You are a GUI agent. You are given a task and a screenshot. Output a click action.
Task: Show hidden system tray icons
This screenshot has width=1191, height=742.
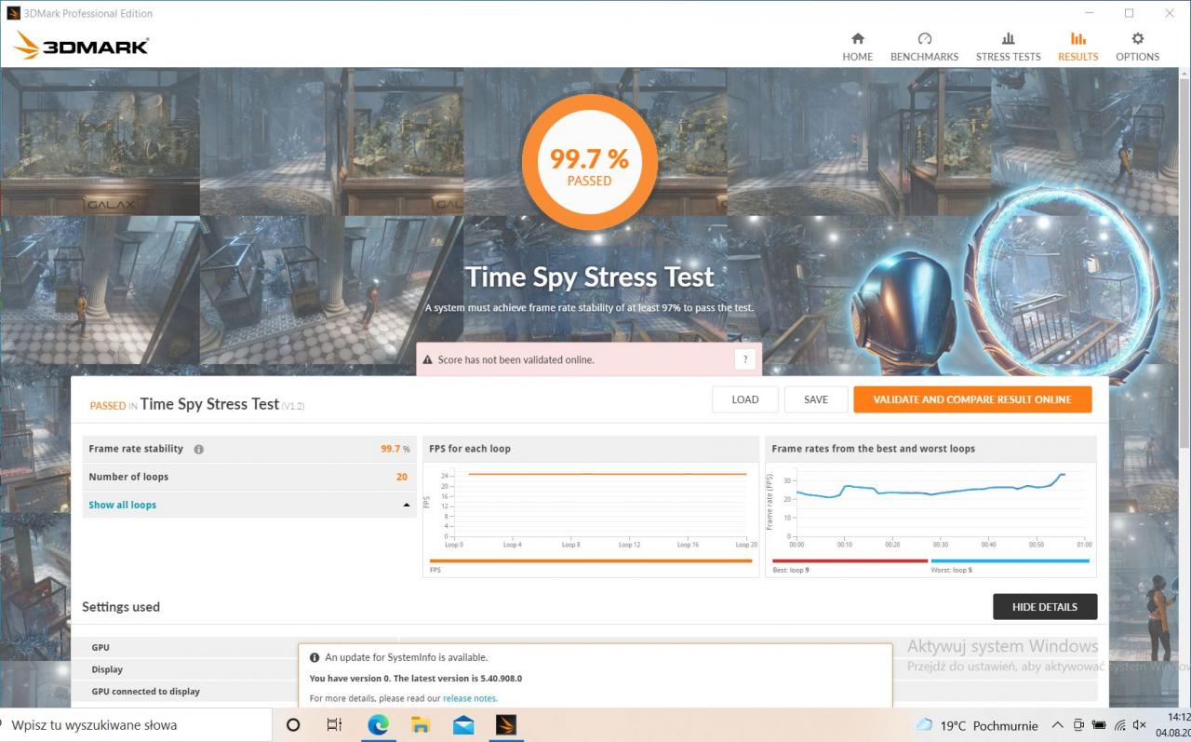pos(1058,725)
